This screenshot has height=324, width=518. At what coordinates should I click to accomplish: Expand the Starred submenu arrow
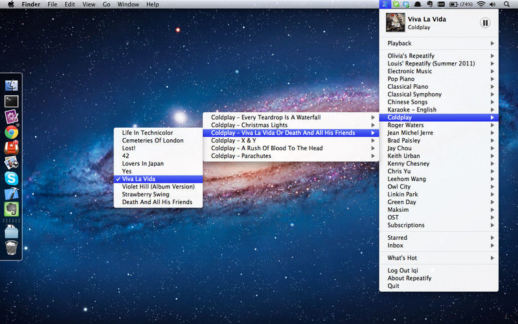pyautogui.click(x=492, y=237)
